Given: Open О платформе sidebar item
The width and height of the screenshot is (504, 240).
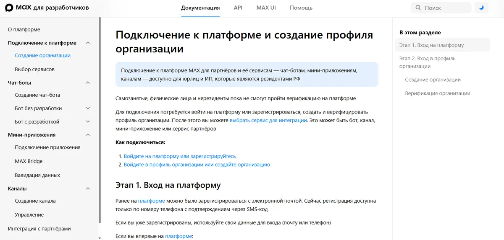Looking at the screenshot, I should (x=24, y=29).
